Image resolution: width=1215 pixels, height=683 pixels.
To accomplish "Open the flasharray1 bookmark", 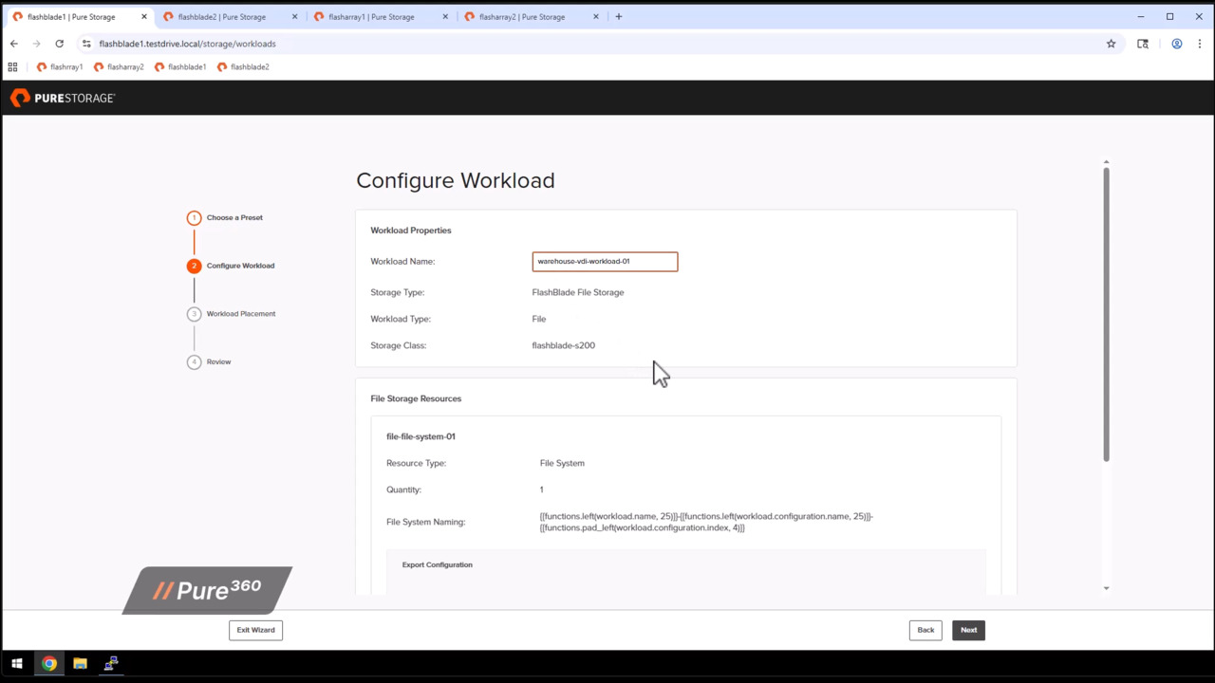I will 60,67.
